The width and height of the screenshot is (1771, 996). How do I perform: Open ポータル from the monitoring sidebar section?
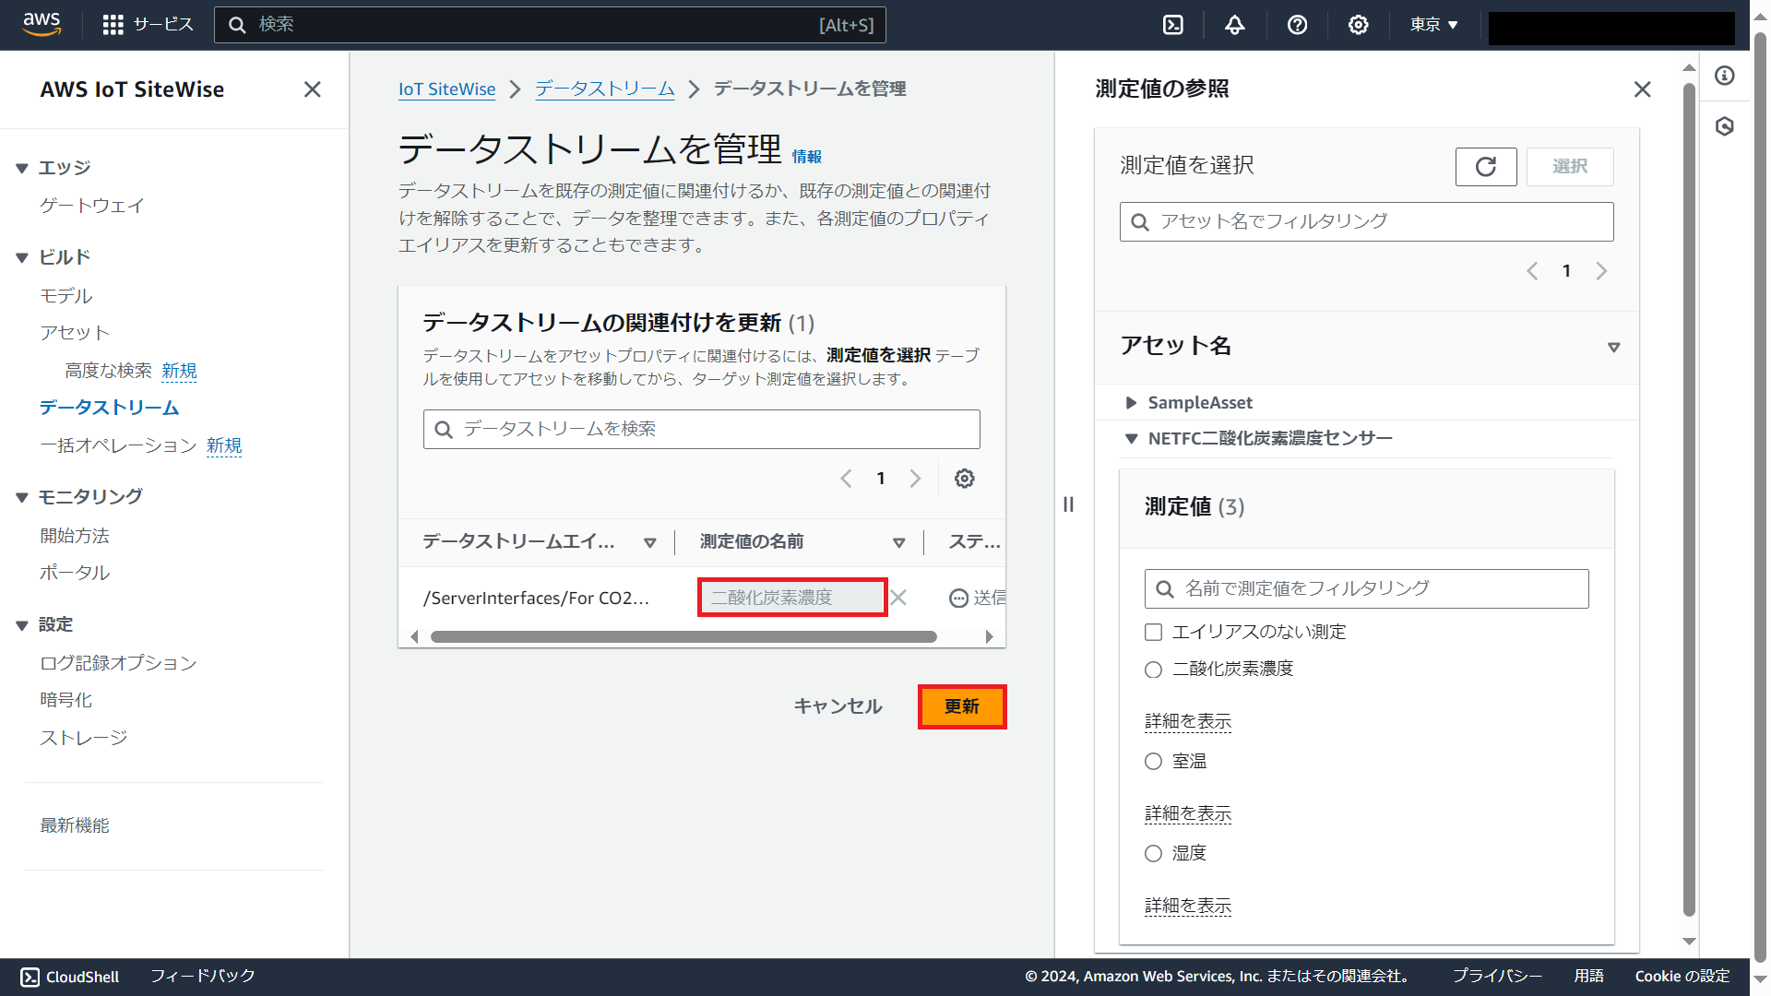[x=74, y=573]
